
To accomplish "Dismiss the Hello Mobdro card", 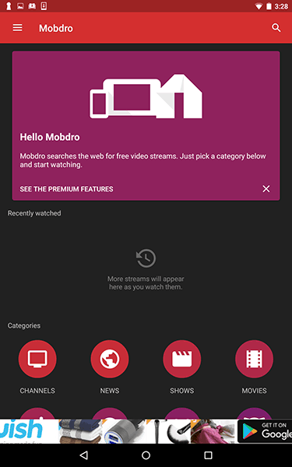I will click(266, 189).
